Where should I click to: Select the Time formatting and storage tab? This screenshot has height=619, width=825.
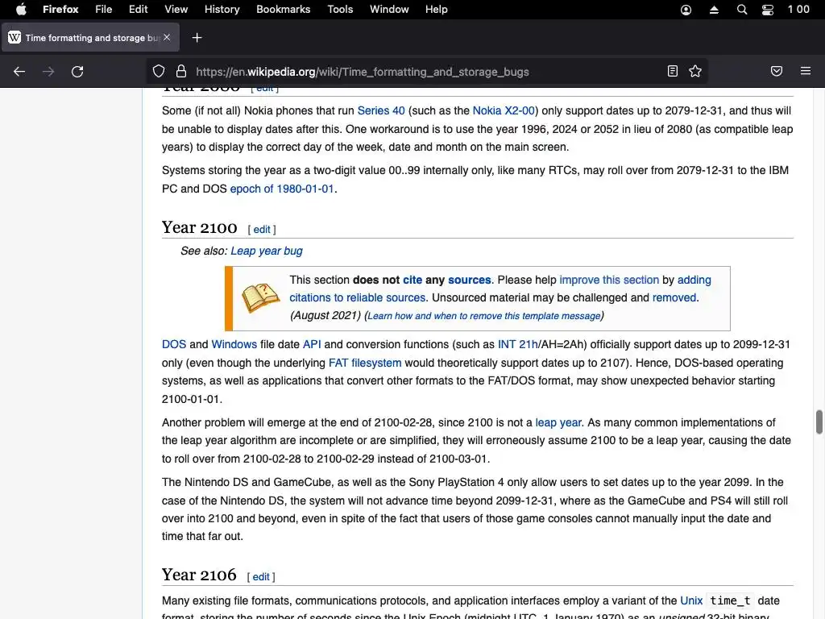90,37
